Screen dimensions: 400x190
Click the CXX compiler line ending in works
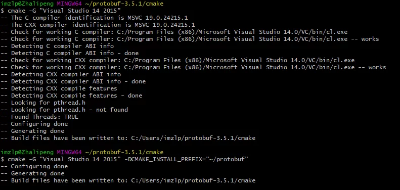pos(193,67)
